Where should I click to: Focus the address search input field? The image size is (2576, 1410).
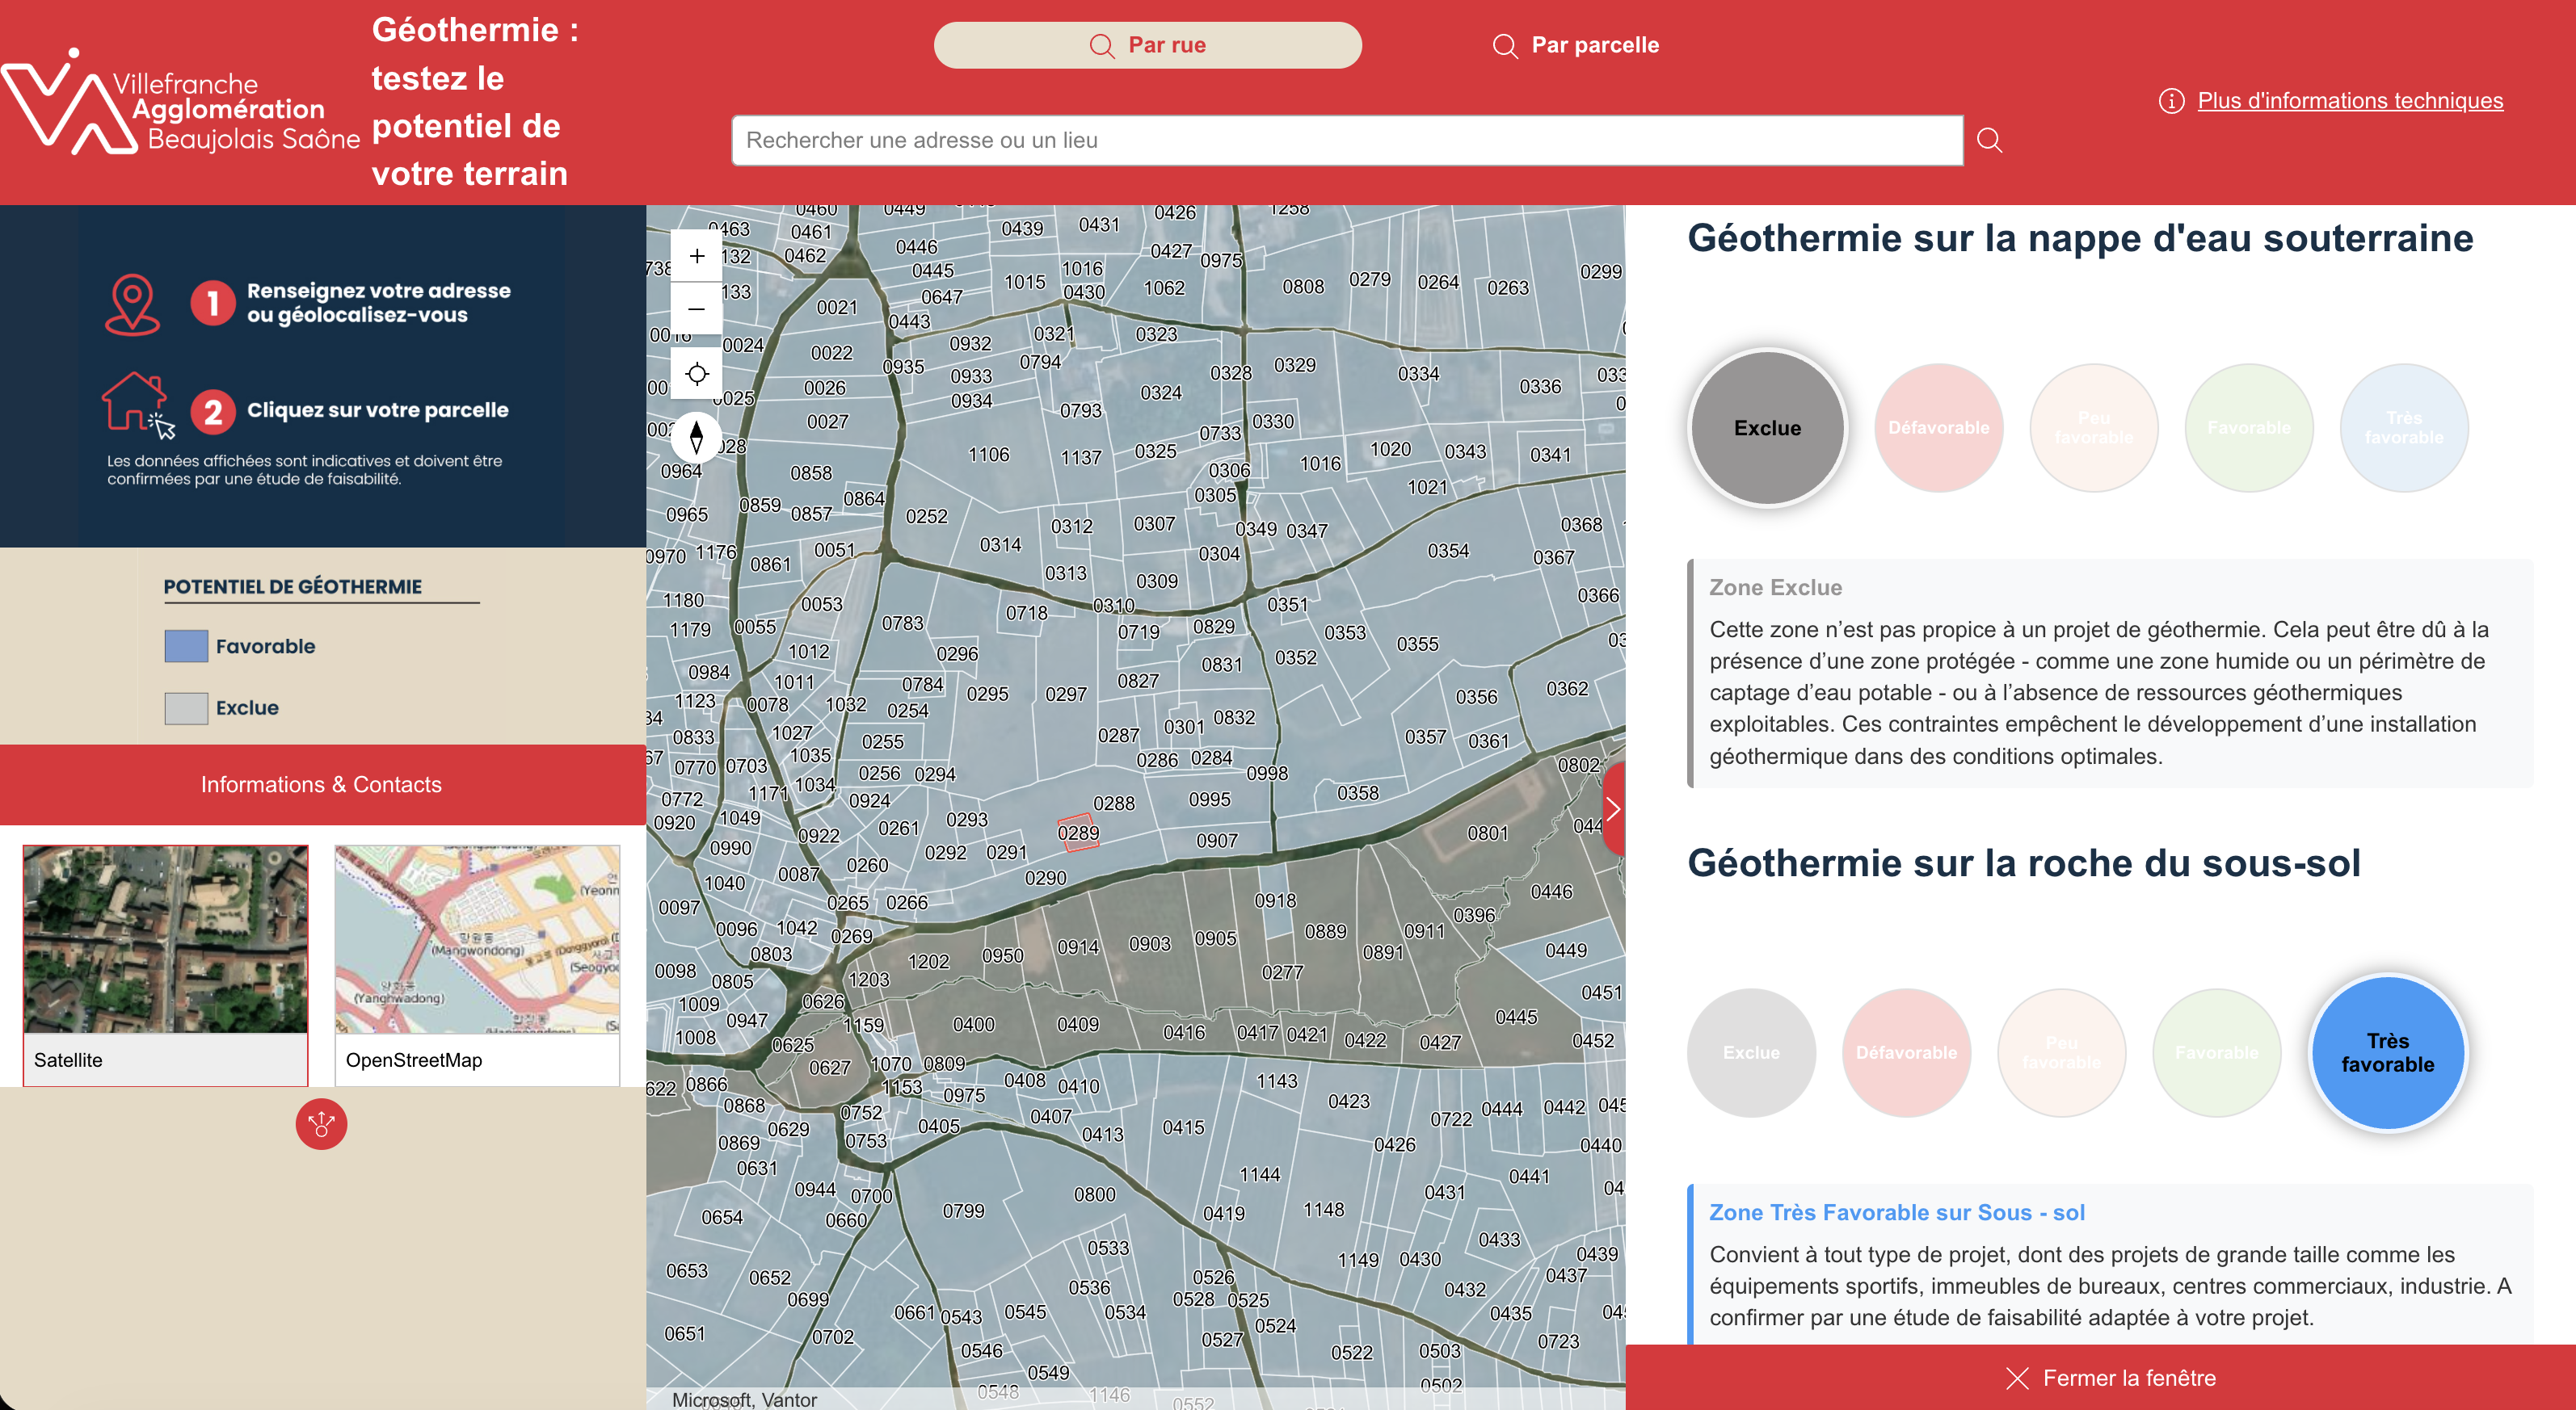click(x=1346, y=141)
